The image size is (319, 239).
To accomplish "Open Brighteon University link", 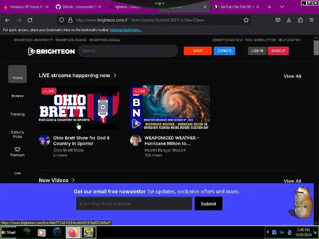I will tap(33, 40).
